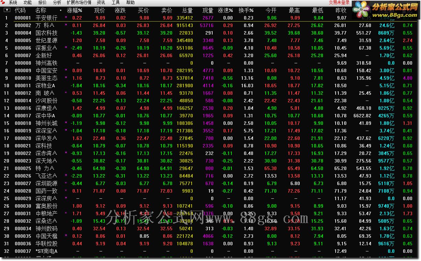Open the 工具 menu
The height and width of the screenshot is (261, 421).
pos(116,3)
